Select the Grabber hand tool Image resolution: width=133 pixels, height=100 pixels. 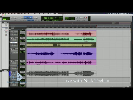click(31, 17)
